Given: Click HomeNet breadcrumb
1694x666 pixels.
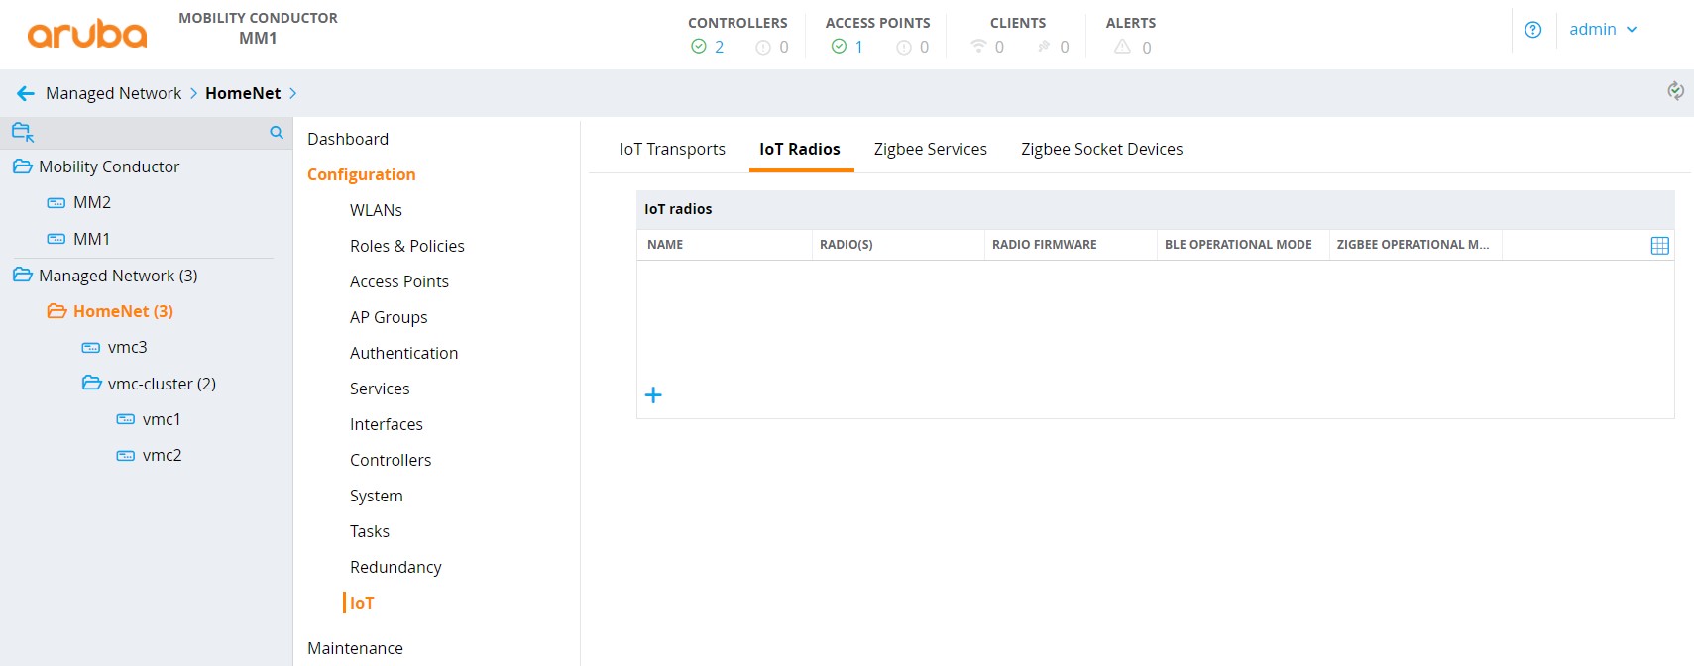Looking at the screenshot, I should 243,93.
